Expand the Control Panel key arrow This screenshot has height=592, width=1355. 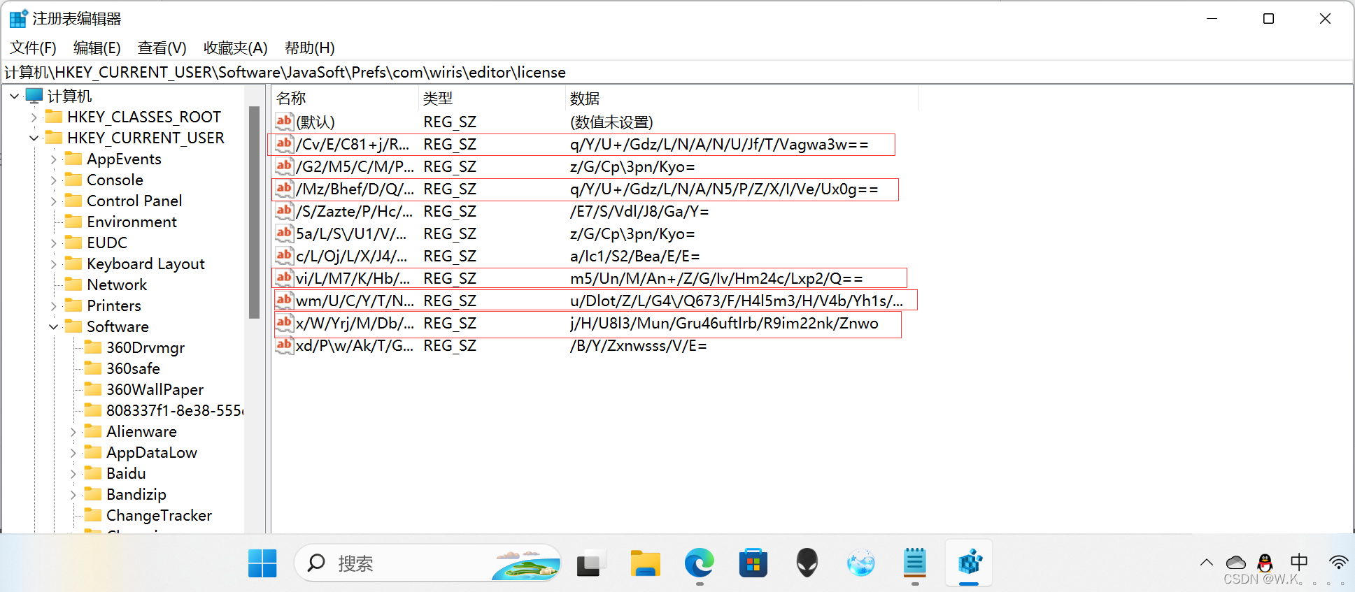point(54,201)
